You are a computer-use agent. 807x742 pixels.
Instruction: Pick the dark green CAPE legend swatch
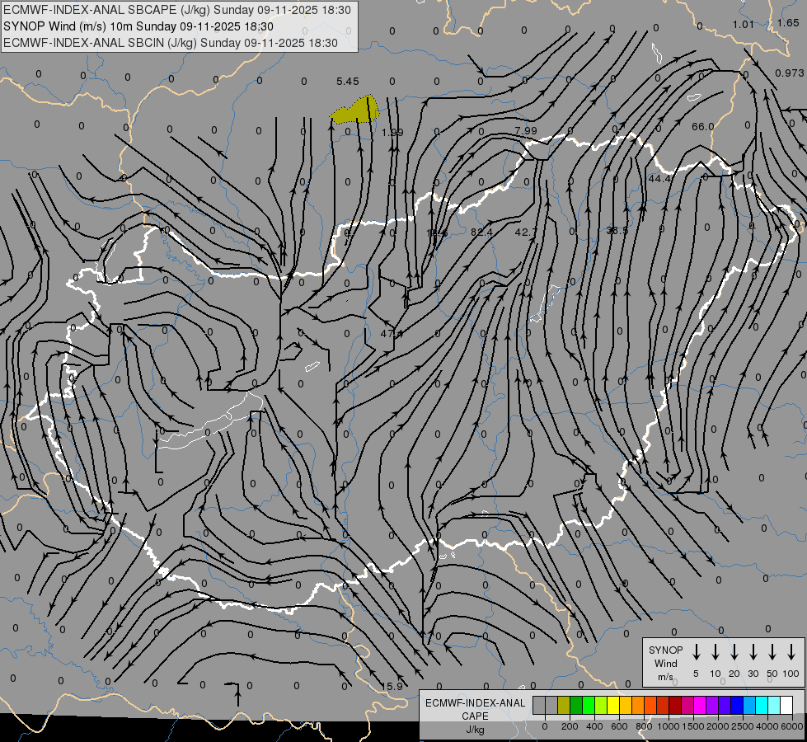tap(576, 706)
